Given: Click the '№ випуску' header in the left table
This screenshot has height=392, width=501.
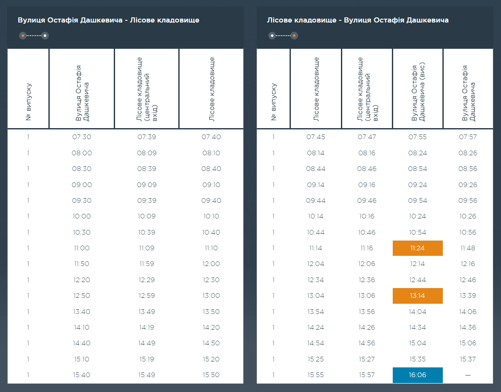Looking at the screenshot, I should (x=28, y=102).
